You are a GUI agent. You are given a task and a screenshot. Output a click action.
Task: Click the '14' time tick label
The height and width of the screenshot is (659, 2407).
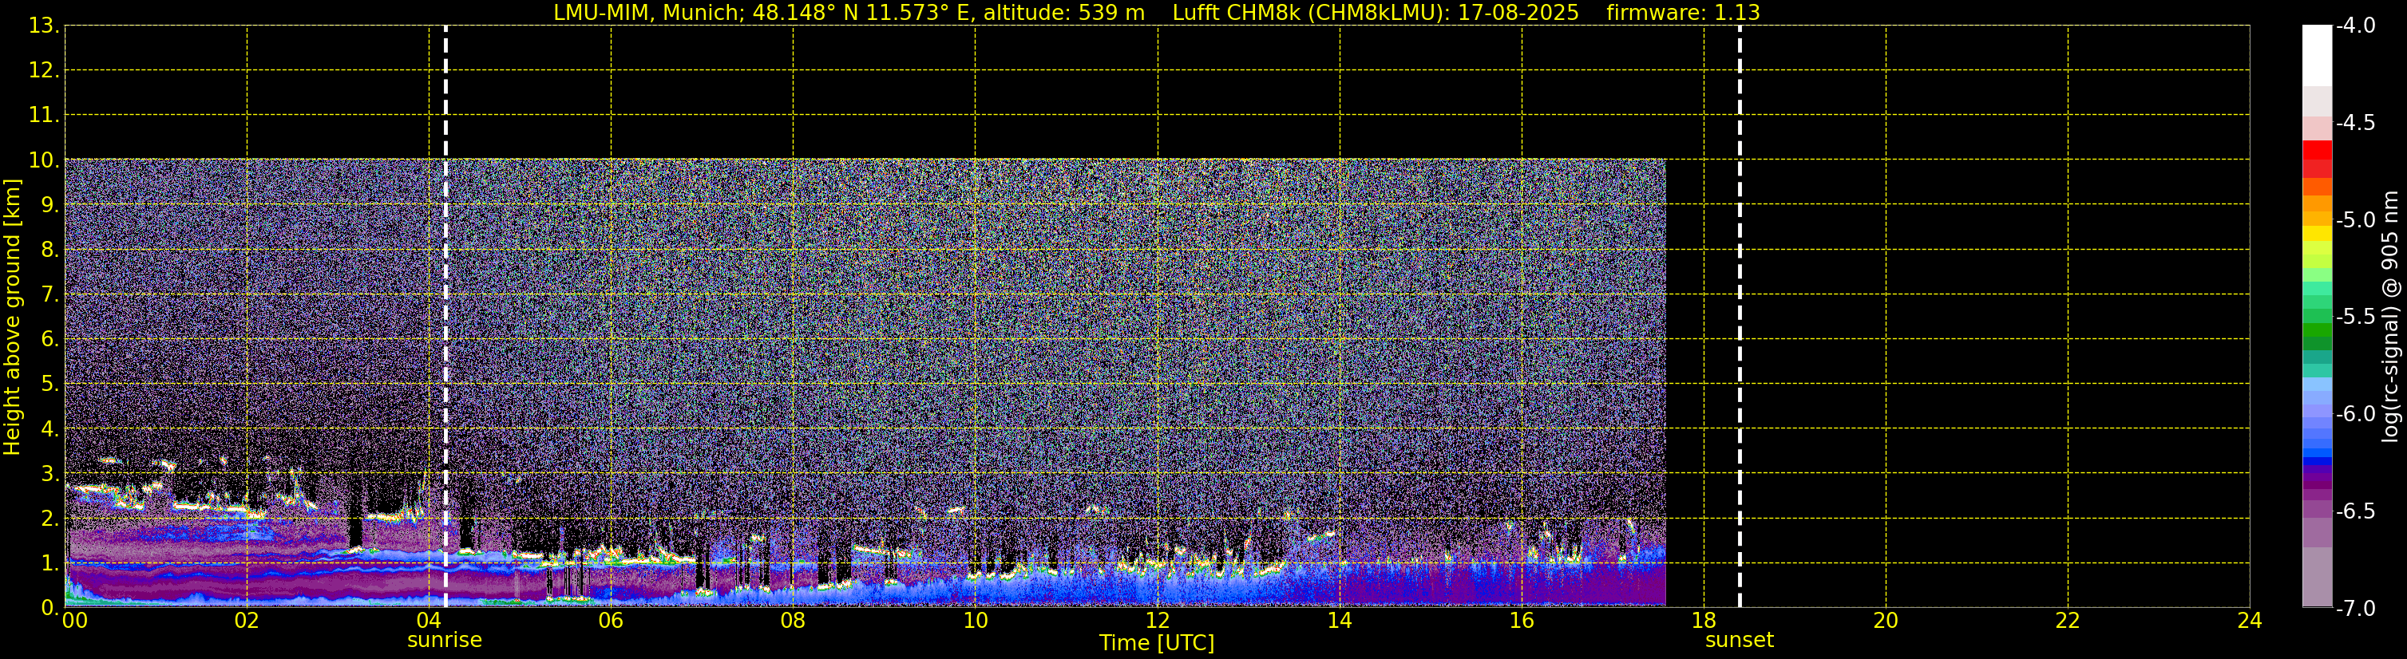[x=1340, y=621]
